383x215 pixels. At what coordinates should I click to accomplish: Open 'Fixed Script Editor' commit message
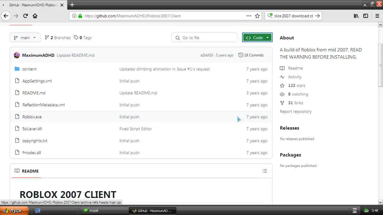[136, 129]
